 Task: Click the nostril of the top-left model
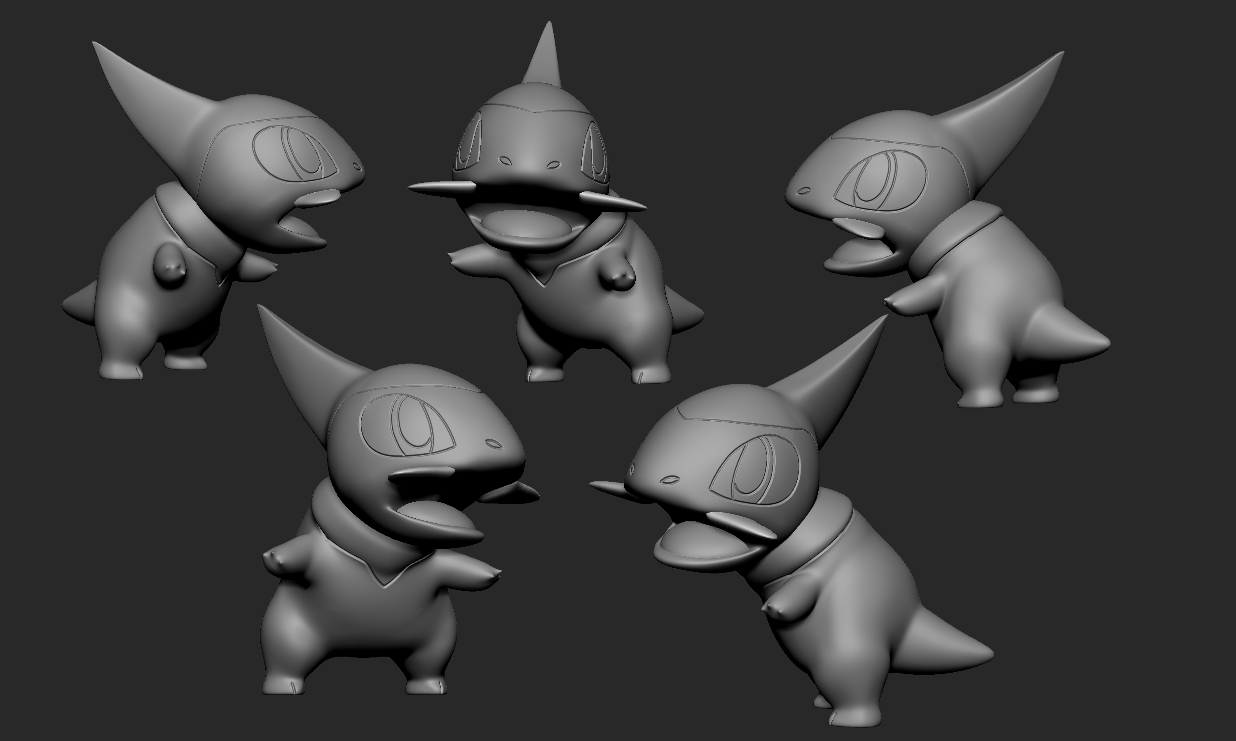(357, 167)
